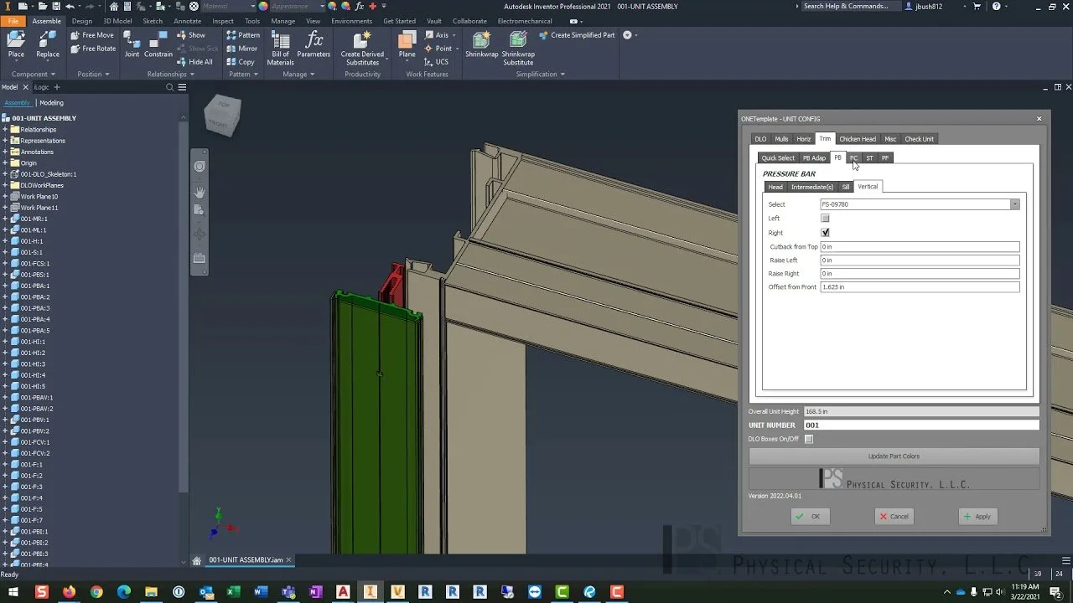The height and width of the screenshot is (603, 1073).
Task: Click the UNIT NUMBER field
Action: 921,425
